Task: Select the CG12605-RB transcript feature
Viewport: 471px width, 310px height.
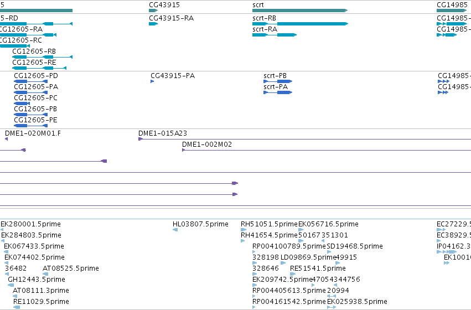Action: [x=43, y=57]
